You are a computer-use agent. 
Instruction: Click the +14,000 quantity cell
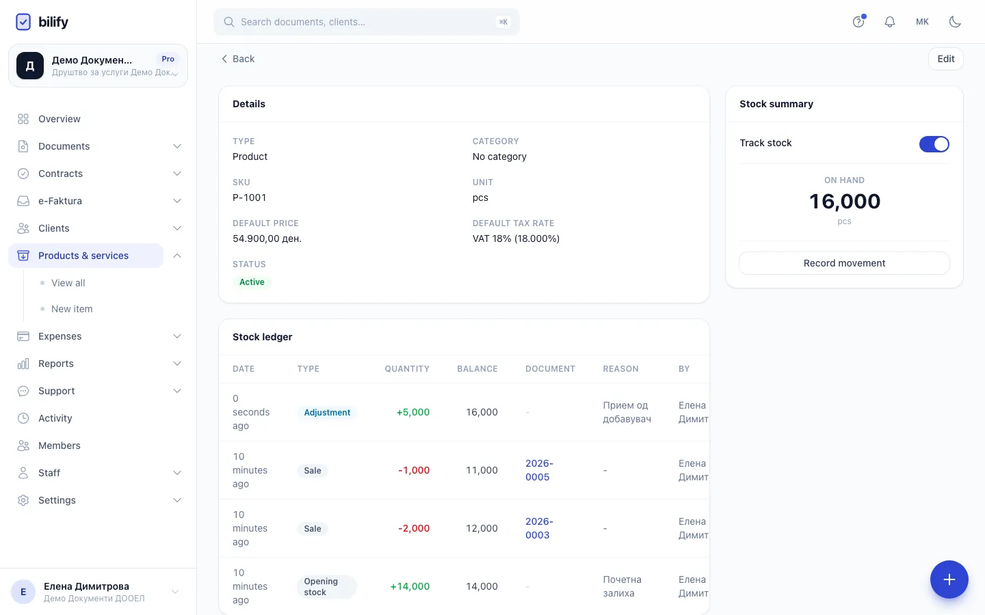tap(410, 586)
